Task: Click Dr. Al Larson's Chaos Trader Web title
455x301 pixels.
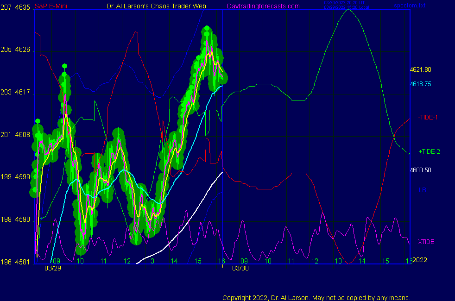Action: tap(156, 6)
